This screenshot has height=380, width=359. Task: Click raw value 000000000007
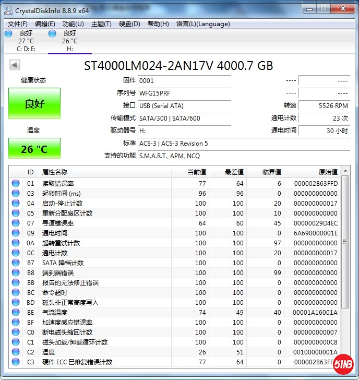(x=316, y=332)
